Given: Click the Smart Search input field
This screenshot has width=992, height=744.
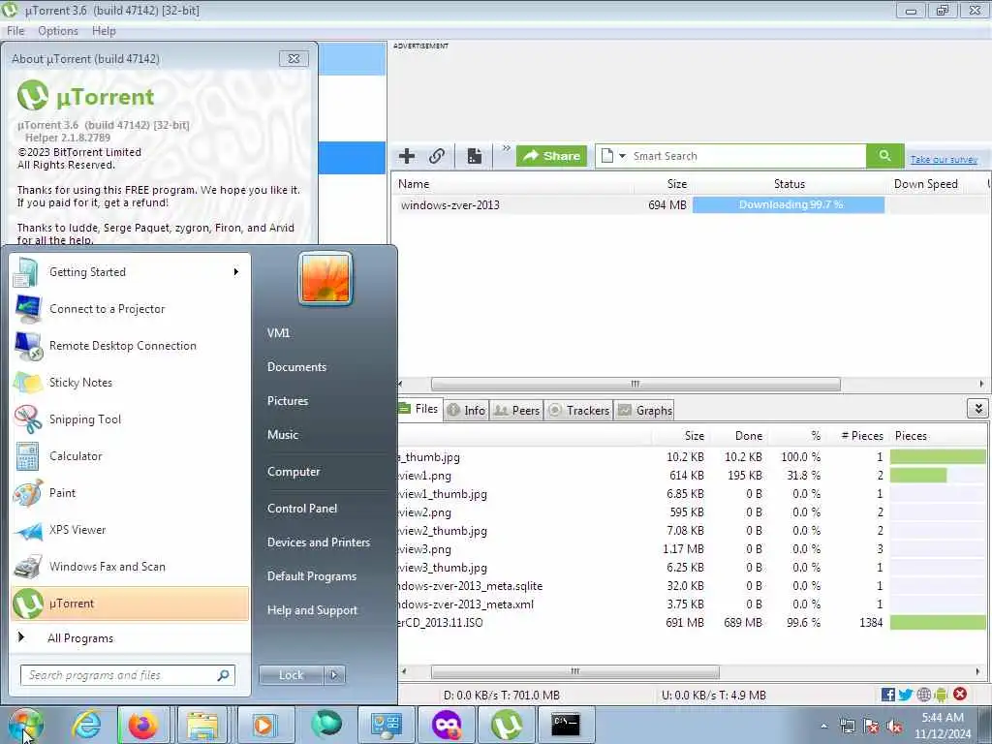Looking at the screenshot, I should pyautogui.click(x=747, y=156).
